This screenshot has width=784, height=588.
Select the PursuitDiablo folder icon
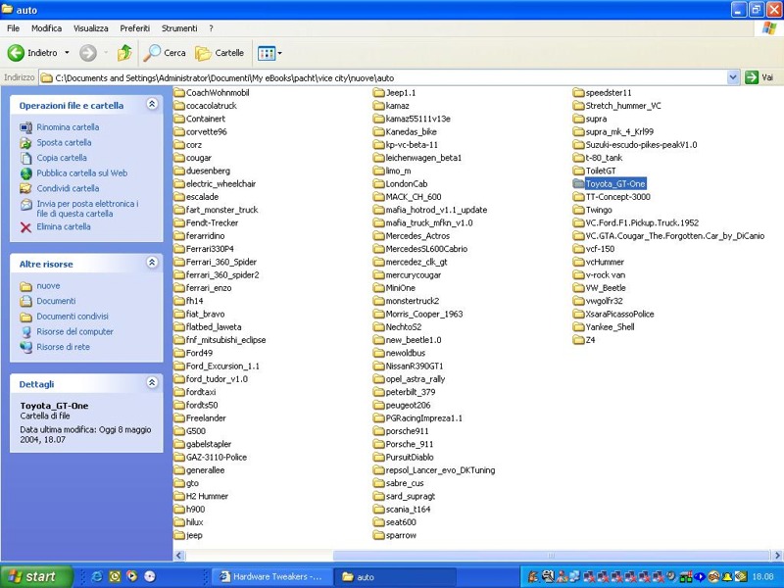(378, 457)
